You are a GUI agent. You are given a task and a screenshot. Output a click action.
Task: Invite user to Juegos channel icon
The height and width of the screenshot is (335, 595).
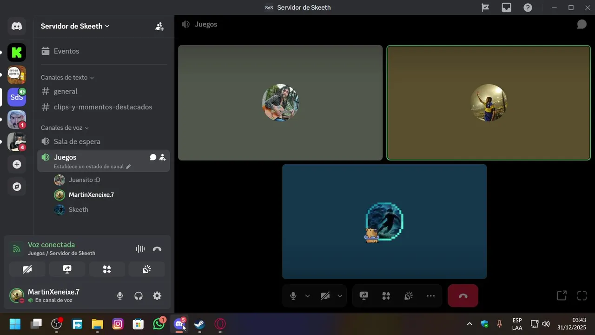pos(163,157)
